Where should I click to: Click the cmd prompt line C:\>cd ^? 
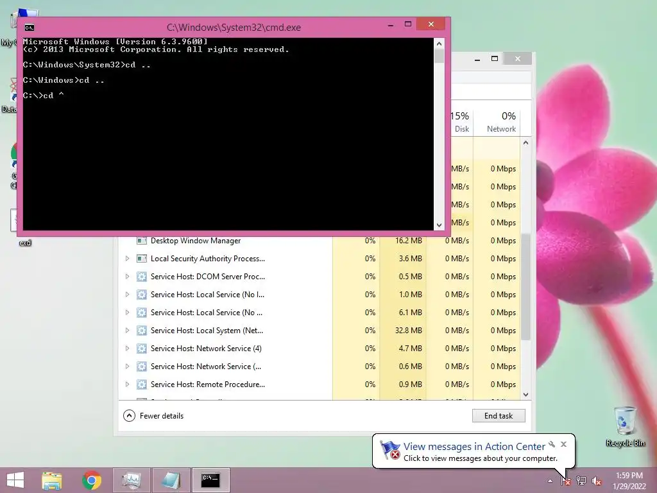[x=44, y=96]
